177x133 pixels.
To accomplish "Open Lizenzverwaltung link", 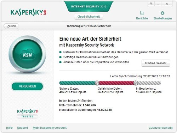I will (x=161, y=128).
